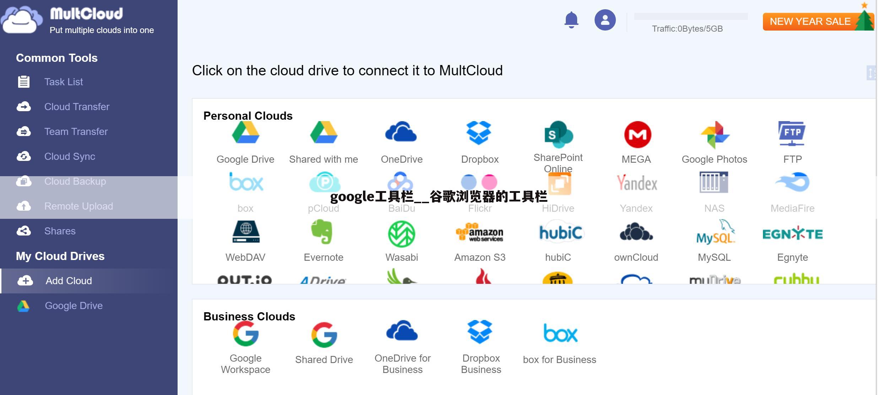Choose the SharePoint Online icon
Viewport: 878px width, 395px height.
558,134
